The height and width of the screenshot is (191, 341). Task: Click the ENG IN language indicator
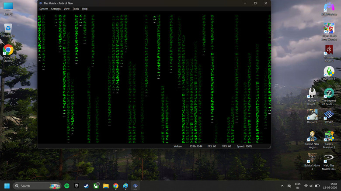click(298, 186)
